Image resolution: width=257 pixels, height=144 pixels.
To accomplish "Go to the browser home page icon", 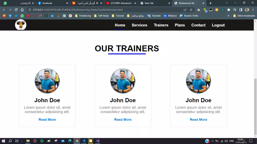I will (22, 10).
